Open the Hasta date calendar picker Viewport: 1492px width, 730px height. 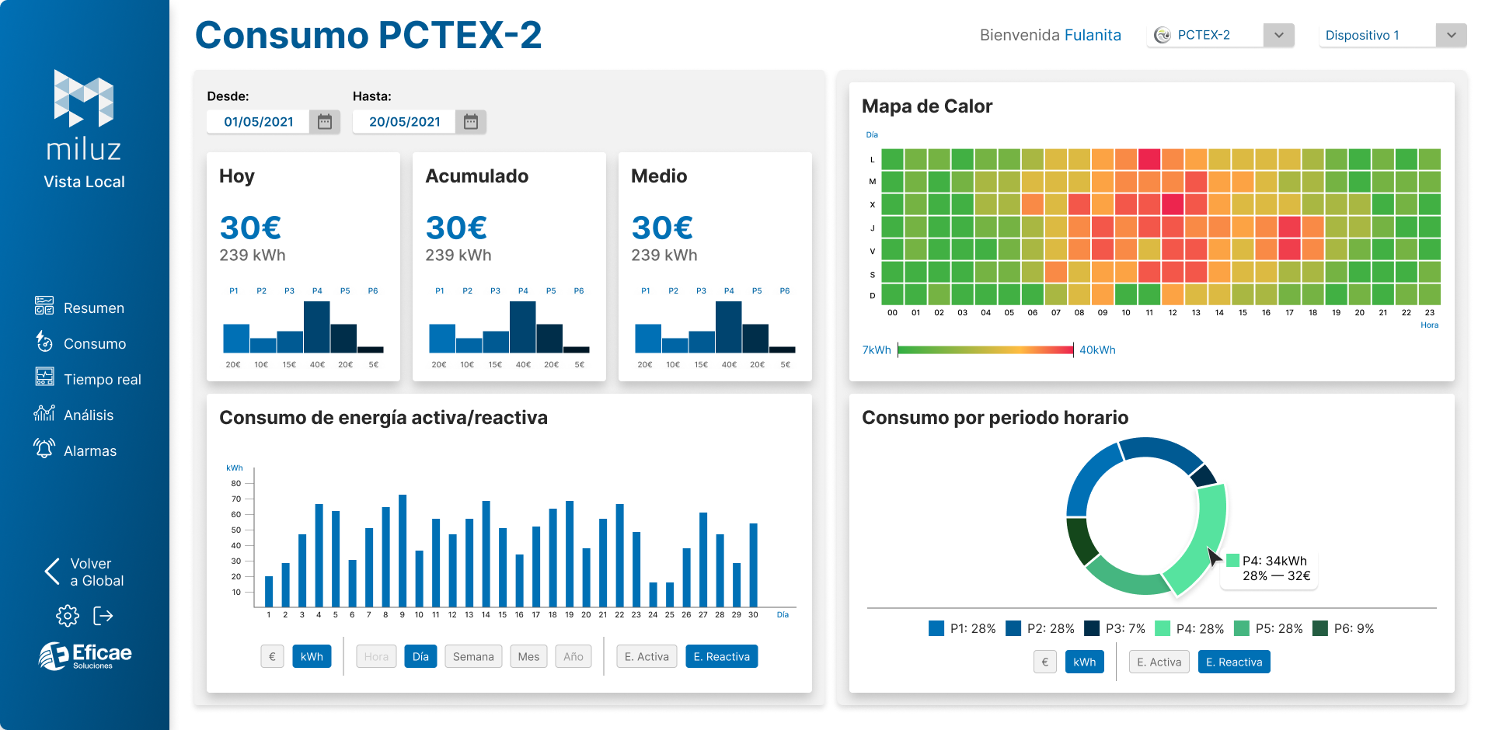[x=471, y=122]
